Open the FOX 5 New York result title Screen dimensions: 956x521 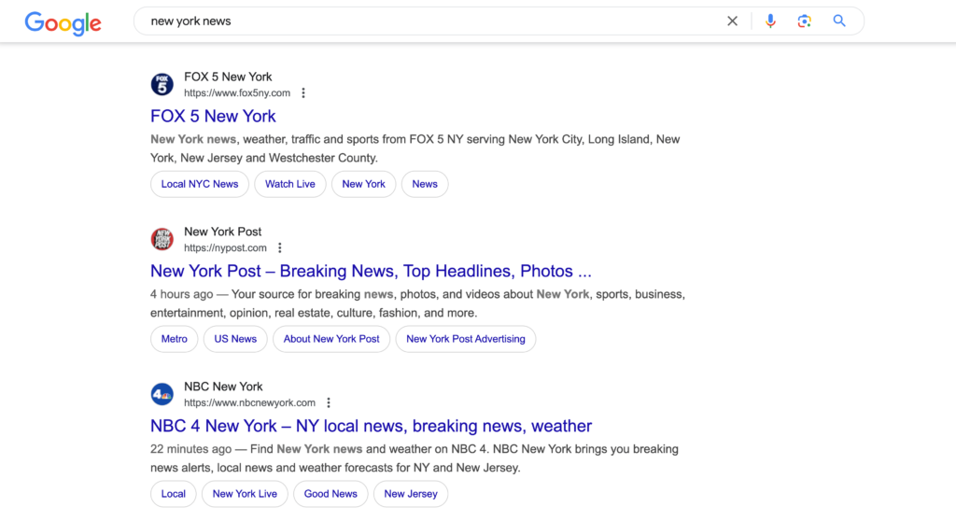click(x=213, y=116)
